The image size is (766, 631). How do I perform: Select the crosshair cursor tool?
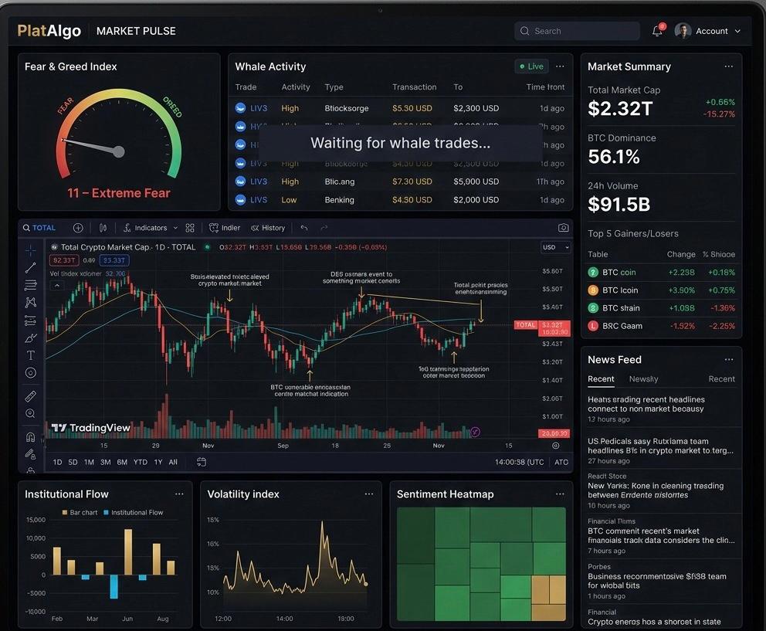(x=30, y=250)
